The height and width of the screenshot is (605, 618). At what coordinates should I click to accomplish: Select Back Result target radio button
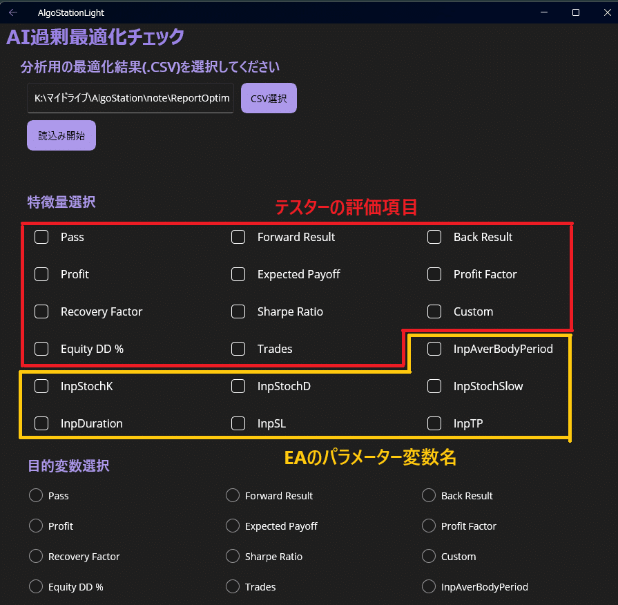(429, 495)
